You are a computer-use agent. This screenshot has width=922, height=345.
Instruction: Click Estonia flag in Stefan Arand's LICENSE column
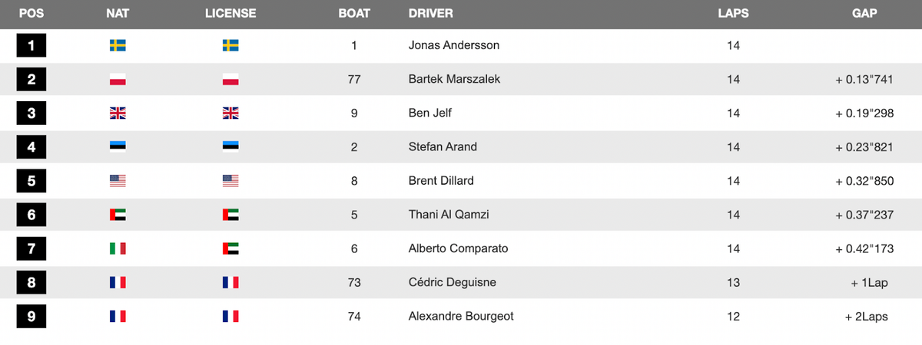pos(230,146)
